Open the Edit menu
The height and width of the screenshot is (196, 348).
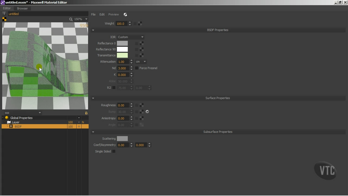[x=102, y=14]
